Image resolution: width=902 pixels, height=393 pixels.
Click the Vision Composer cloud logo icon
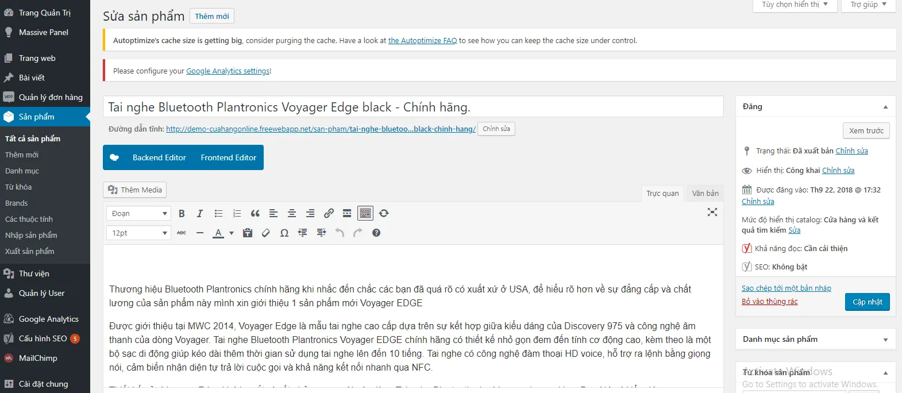(x=114, y=157)
